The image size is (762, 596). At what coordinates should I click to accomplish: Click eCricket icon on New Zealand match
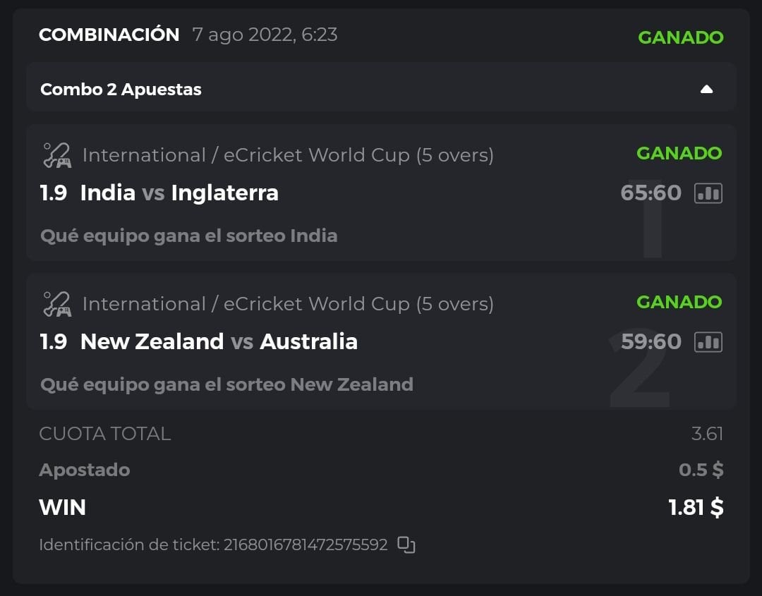pyautogui.click(x=56, y=304)
